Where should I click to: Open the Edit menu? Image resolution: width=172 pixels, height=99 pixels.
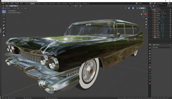pos(8,3)
